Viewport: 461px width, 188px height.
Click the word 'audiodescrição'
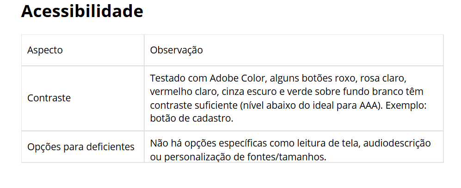coord(397,143)
